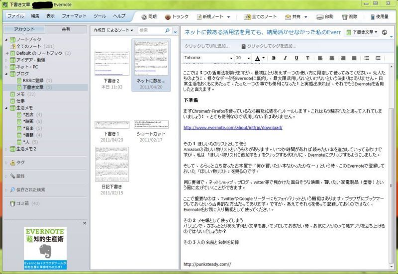Align text right in editor
This screenshot has width=398, height=274.
(x=343, y=58)
